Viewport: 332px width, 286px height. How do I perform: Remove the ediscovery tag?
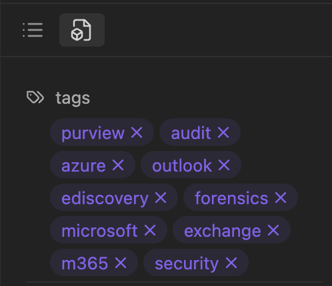[x=161, y=198]
